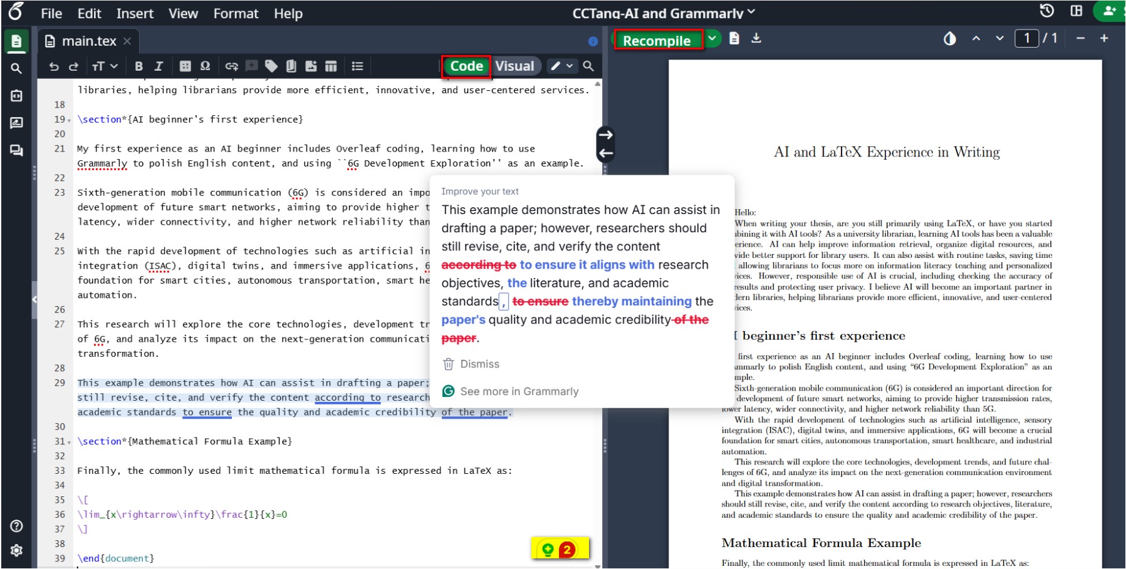Viewport: 1126px width, 569px height.
Task: Click the share collaborators button
Action: 1109,11
